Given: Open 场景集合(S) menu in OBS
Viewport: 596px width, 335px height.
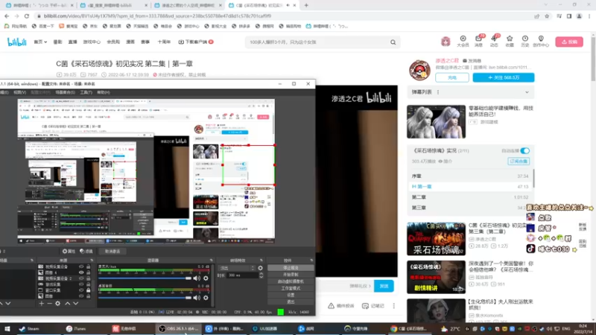Looking at the screenshot, I should click(65, 92).
